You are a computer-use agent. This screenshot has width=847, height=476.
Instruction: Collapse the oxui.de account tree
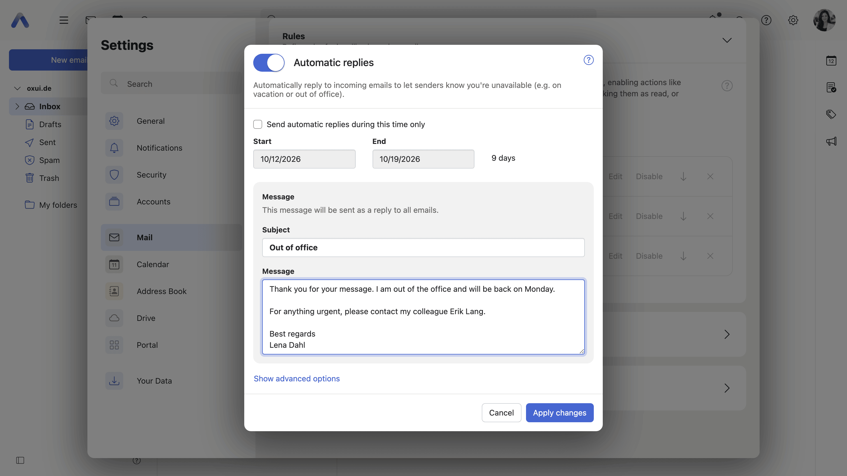[17, 88]
